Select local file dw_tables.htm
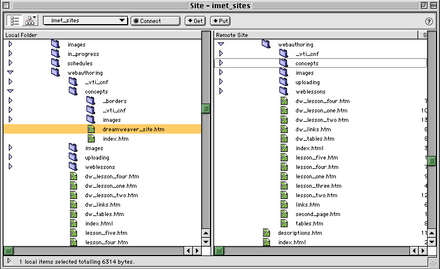440x269 pixels. click(104, 214)
